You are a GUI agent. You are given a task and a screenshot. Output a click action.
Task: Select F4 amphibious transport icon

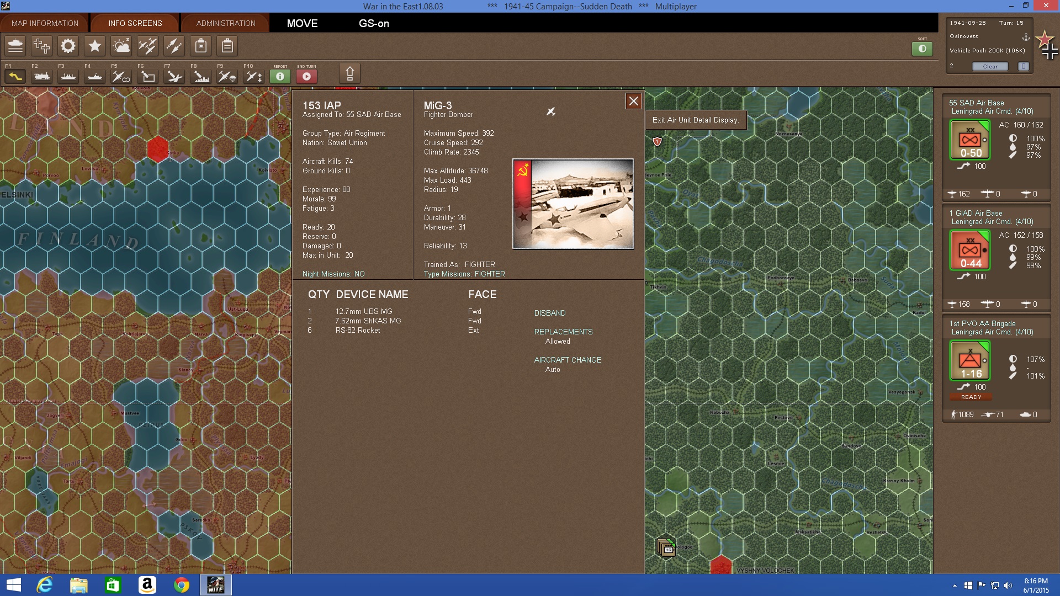[95, 77]
